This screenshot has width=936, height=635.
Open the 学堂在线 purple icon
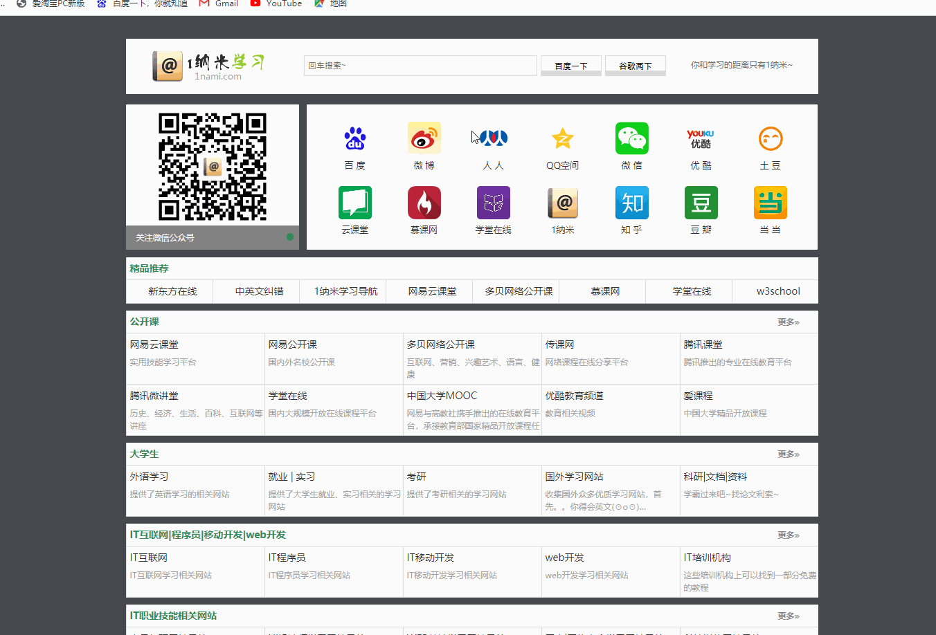coord(493,203)
